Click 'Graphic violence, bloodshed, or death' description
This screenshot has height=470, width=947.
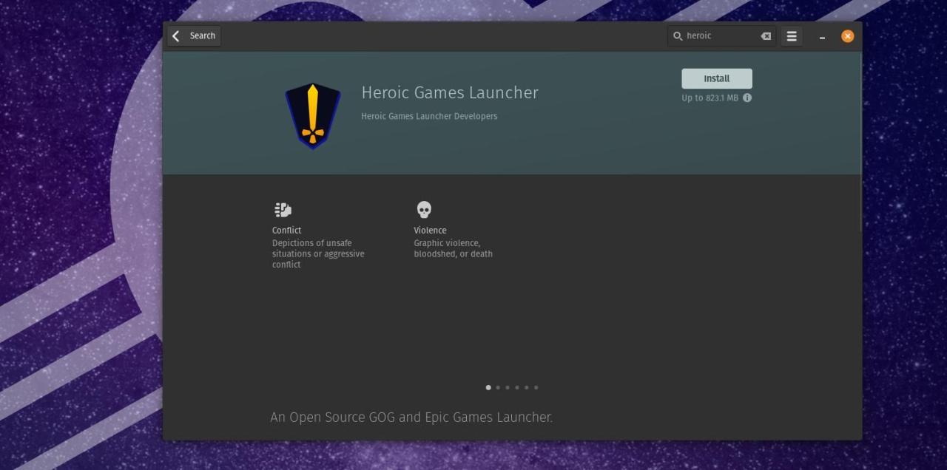(453, 248)
